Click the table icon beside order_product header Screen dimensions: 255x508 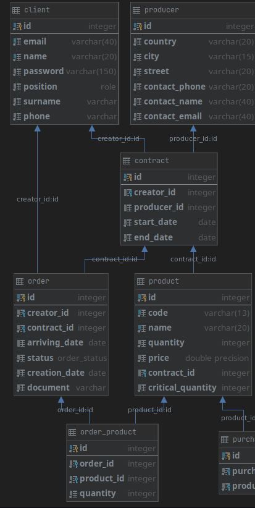click(72, 432)
